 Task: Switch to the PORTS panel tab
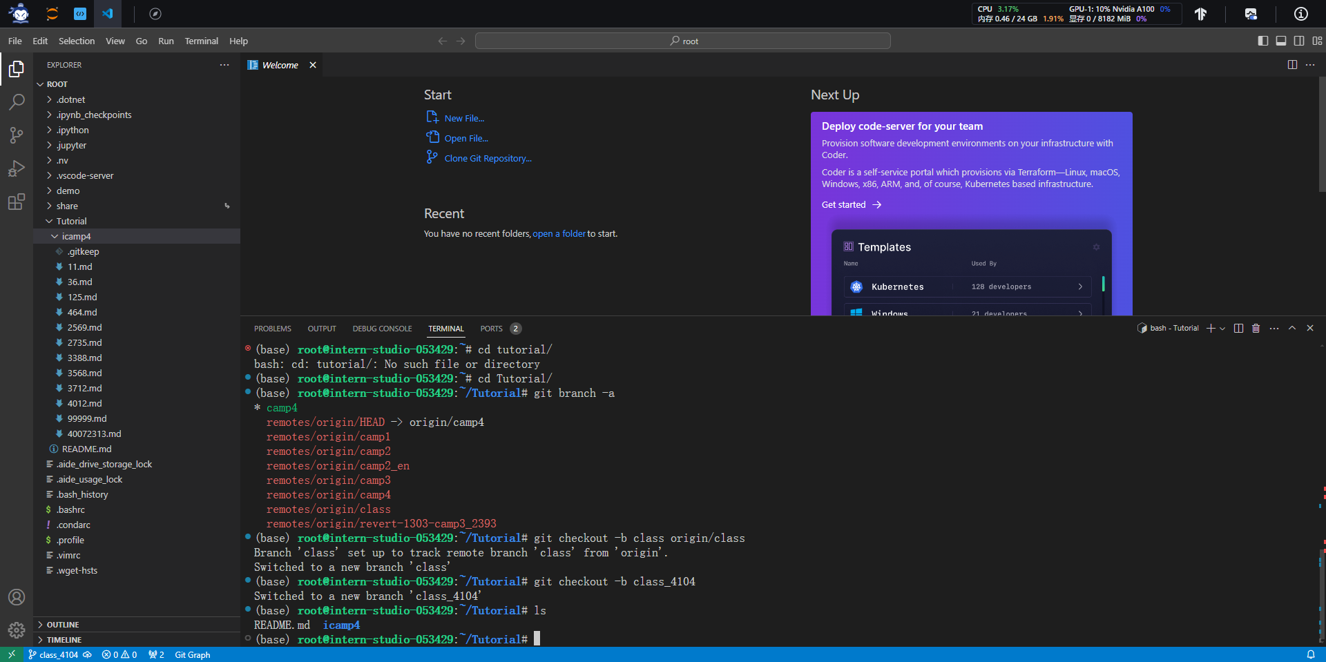pos(501,329)
